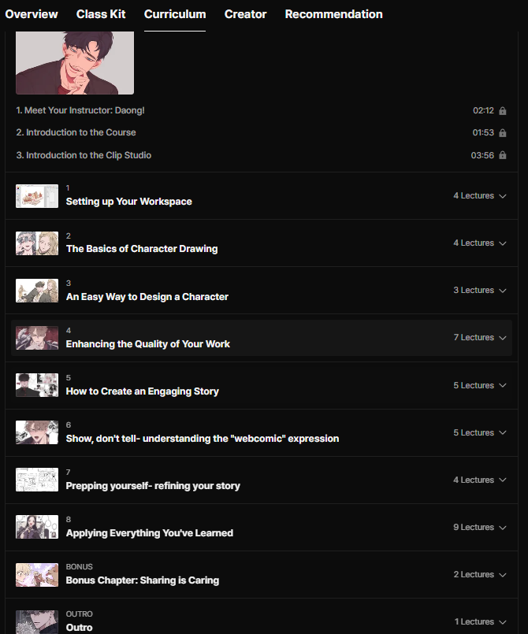Open Prepping yourself- refining your story title
This screenshot has height=634, width=528.
point(153,486)
